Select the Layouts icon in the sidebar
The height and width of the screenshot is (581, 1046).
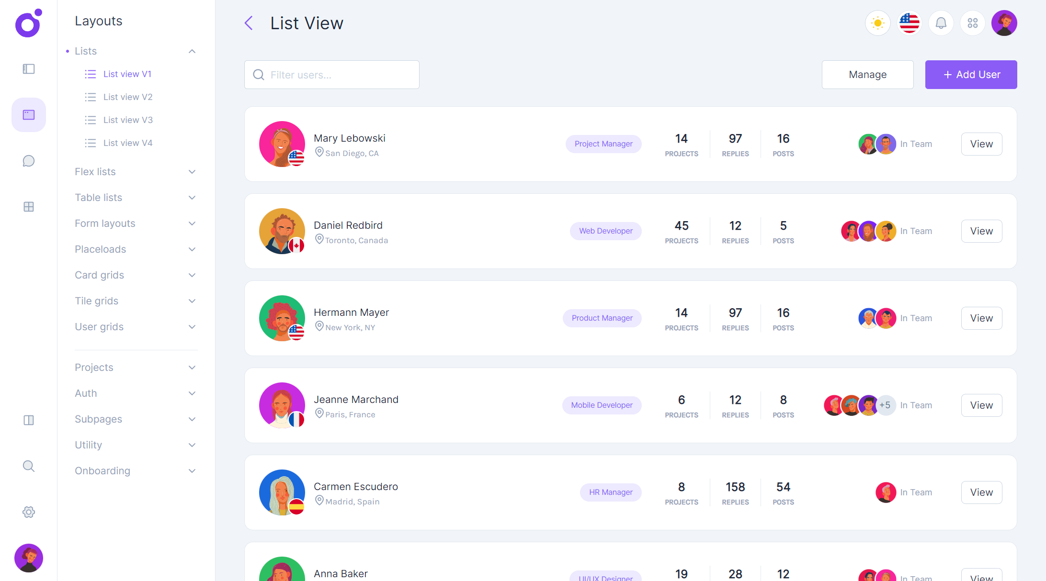pos(28,114)
